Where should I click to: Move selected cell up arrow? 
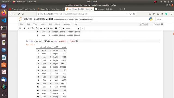pos(41,28)
